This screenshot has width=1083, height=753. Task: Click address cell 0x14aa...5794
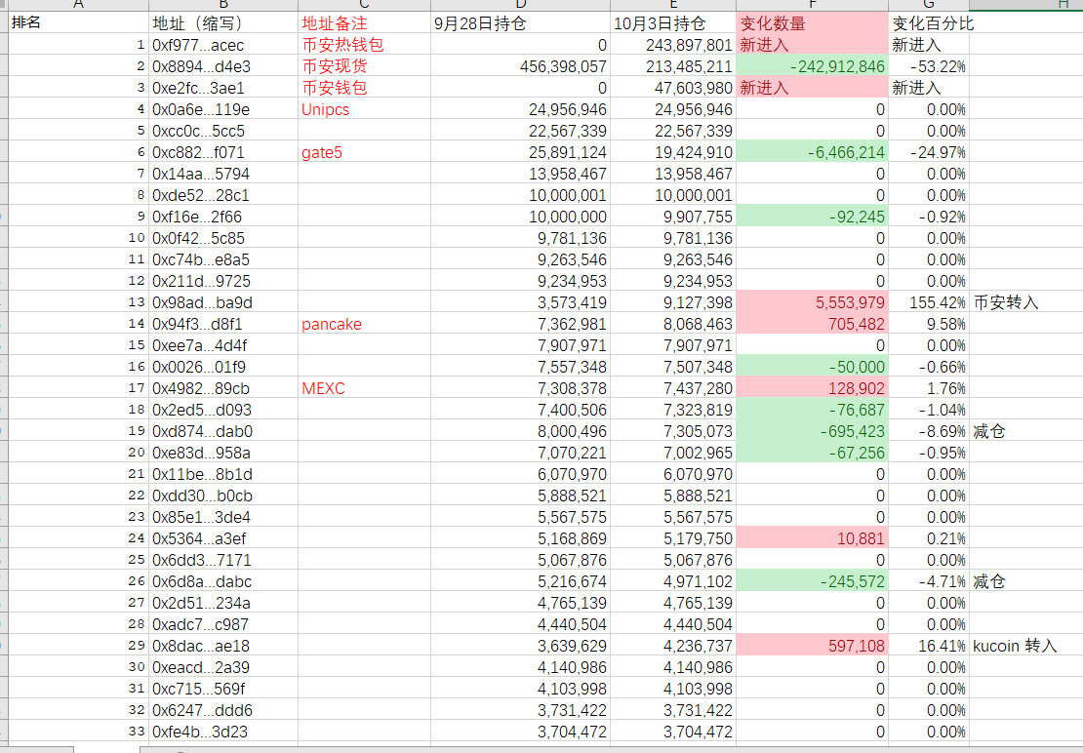coord(223,174)
